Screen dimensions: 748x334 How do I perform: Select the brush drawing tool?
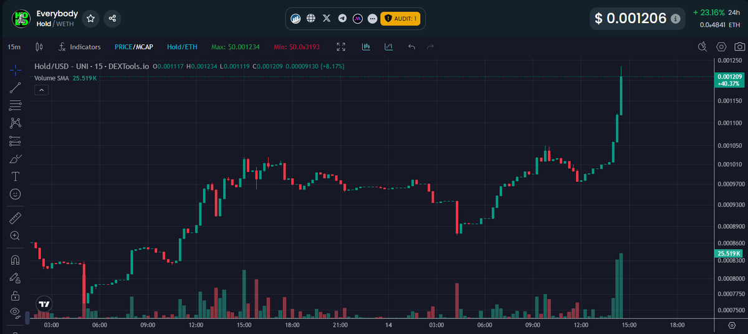(x=16, y=159)
